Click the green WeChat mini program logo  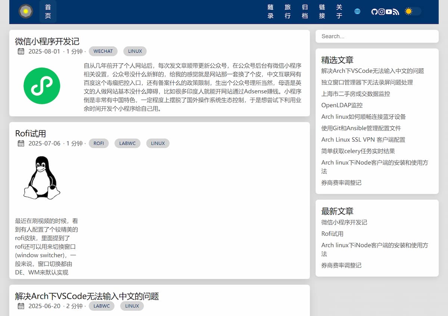[x=42, y=86]
